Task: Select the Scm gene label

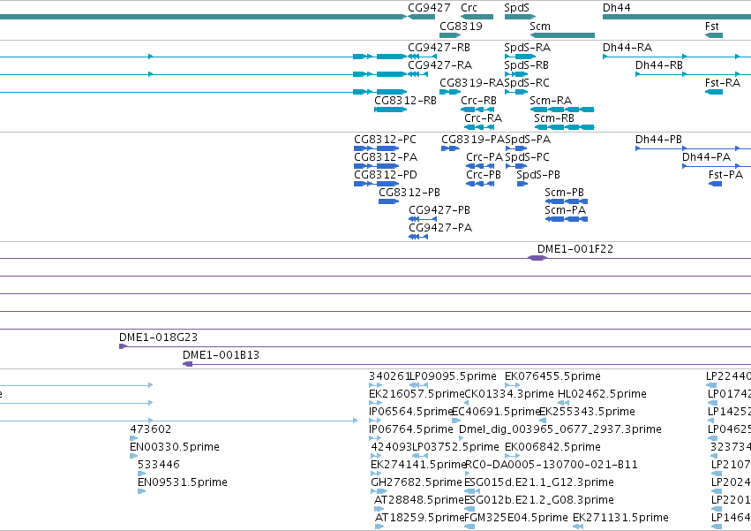Action: coord(540,26)
